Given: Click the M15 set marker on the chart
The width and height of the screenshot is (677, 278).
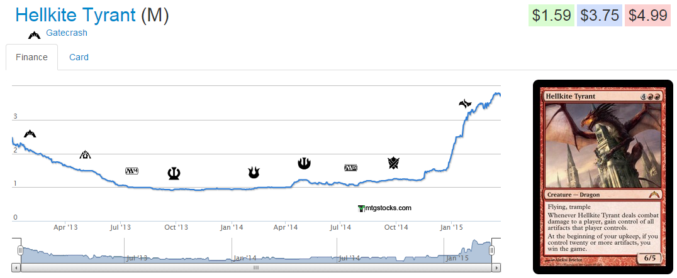Looking at the screenshot, I should (x=350, y=168).
